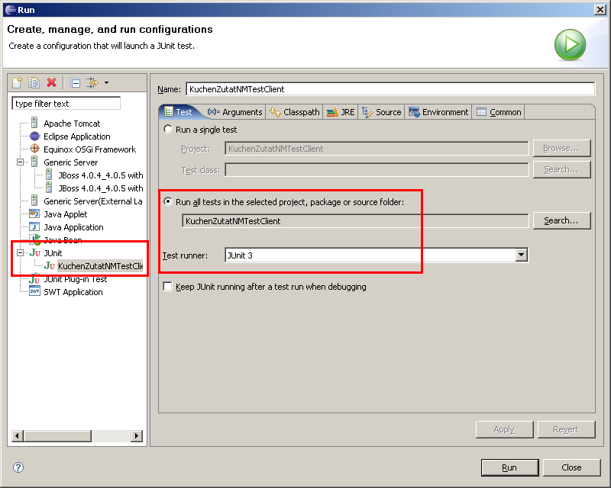Select the JUnit Plug-in Test icon
This screenshot has height=488, width=611.
pyautogui.click(x=34, y=279)
